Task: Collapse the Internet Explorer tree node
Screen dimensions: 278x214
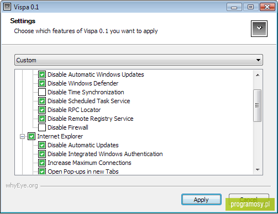Action: [22, 137]
